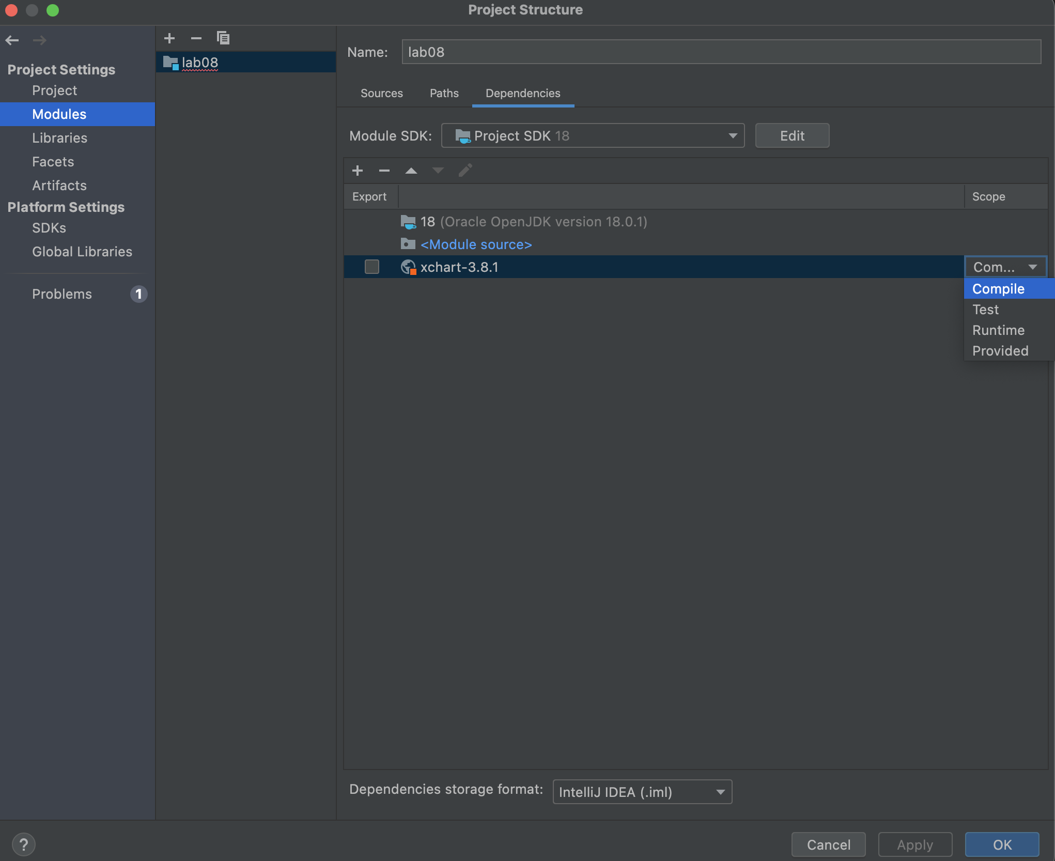The height and width of the screenshot is (861, 1055).
Task: Select Provided scope option
Action: [1000, 351]
